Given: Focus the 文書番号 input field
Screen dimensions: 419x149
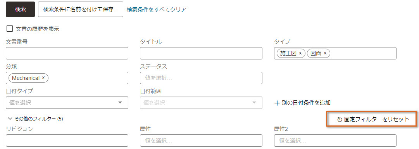Looking at the screenshot, I should point(67,53).
